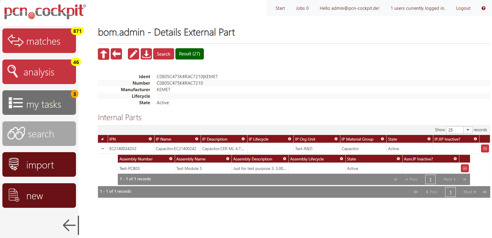Collapse the sidebar with arrow icon
492x238 pixels.
point(71,225)
